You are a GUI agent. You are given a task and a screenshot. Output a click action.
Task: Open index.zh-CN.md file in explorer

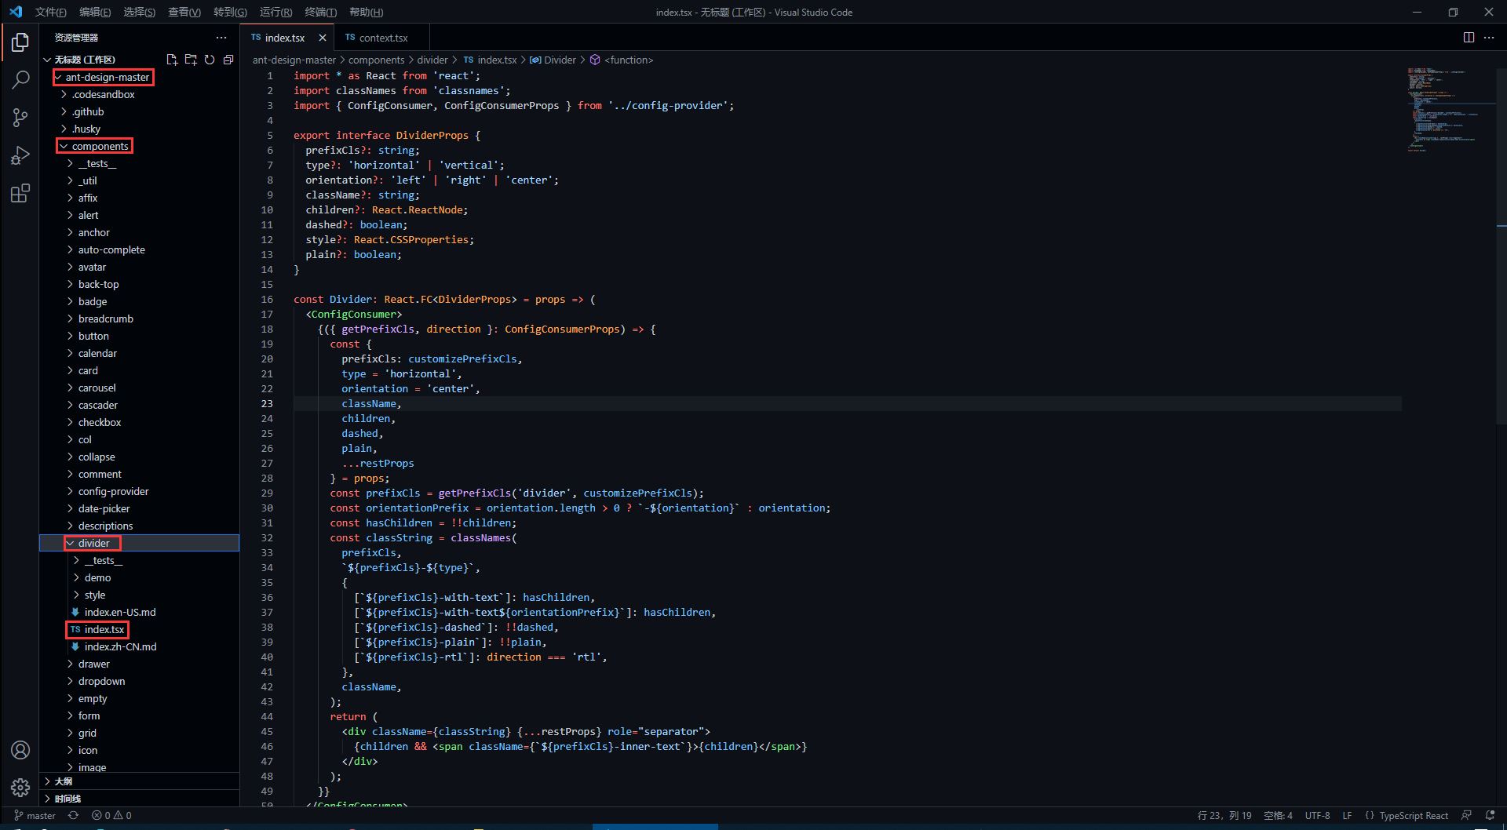[x=120, y=646]
